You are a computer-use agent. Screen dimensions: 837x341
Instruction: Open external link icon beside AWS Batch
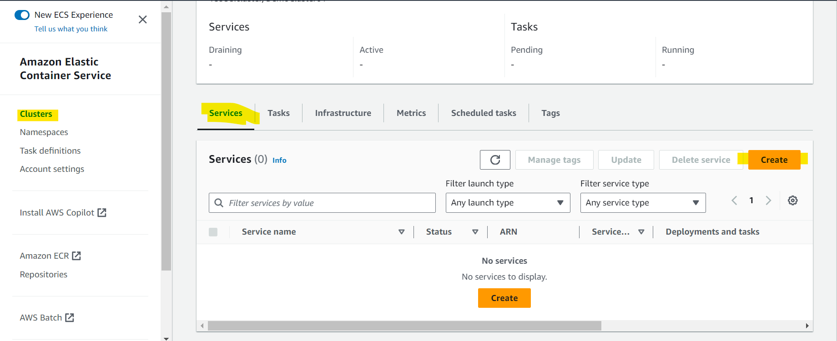point(70,318)
